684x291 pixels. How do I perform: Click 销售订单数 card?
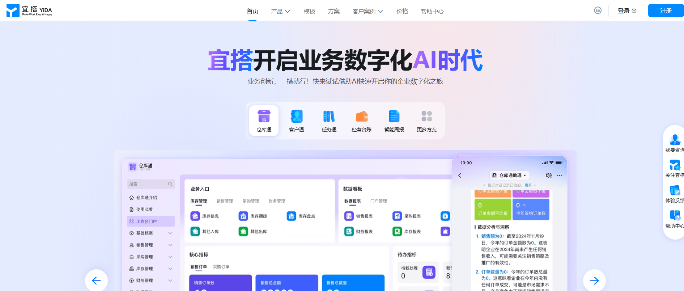coord(221,283)
